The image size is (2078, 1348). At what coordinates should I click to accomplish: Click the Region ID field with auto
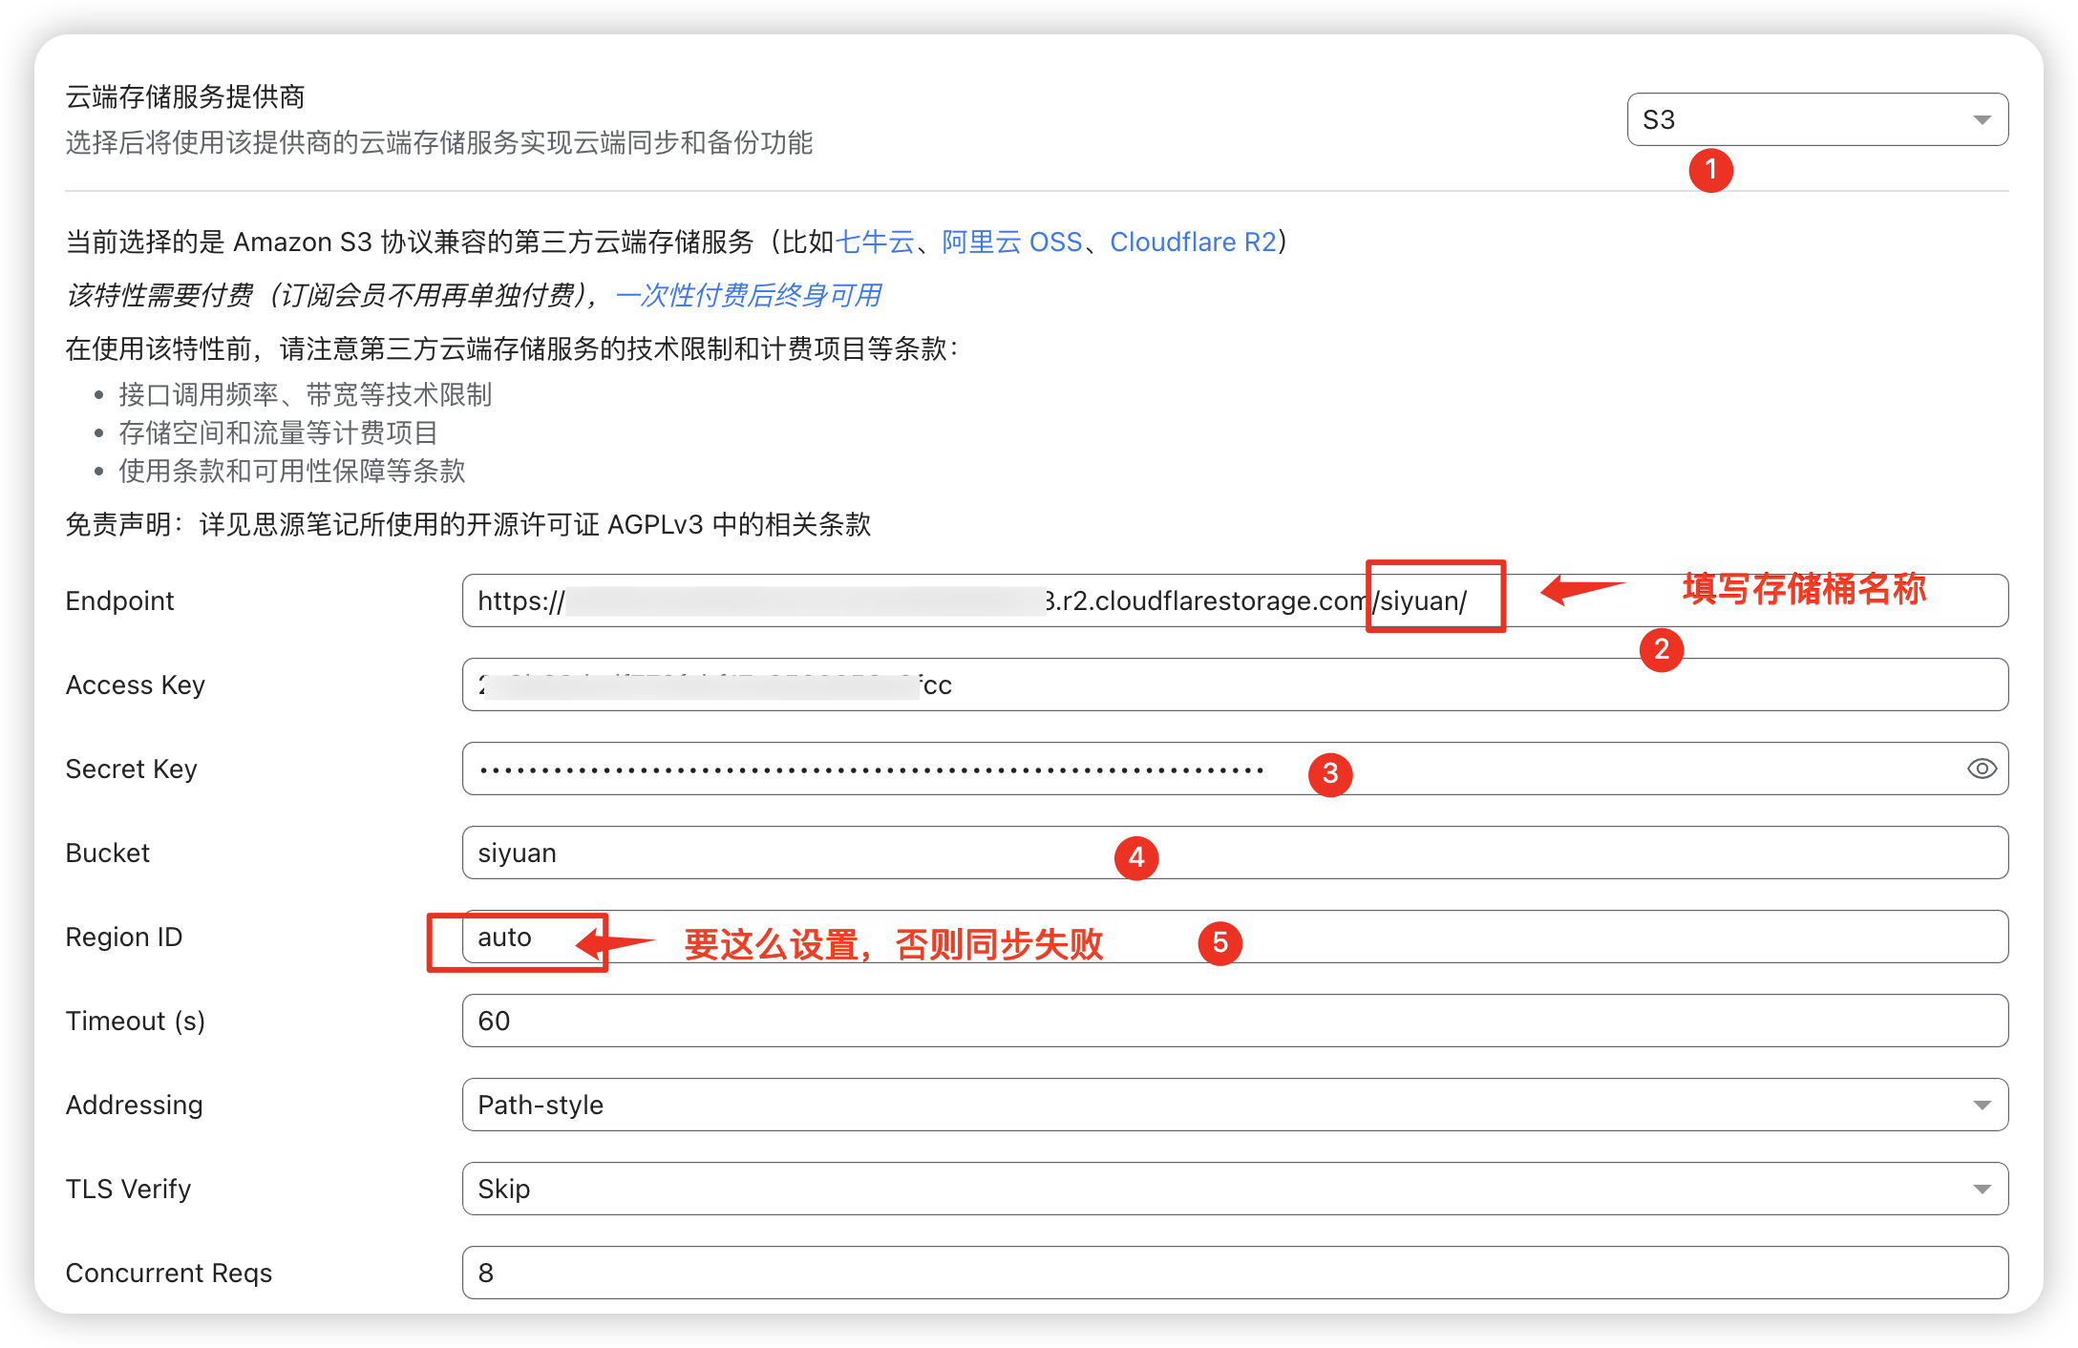[x=1623, y=937]
